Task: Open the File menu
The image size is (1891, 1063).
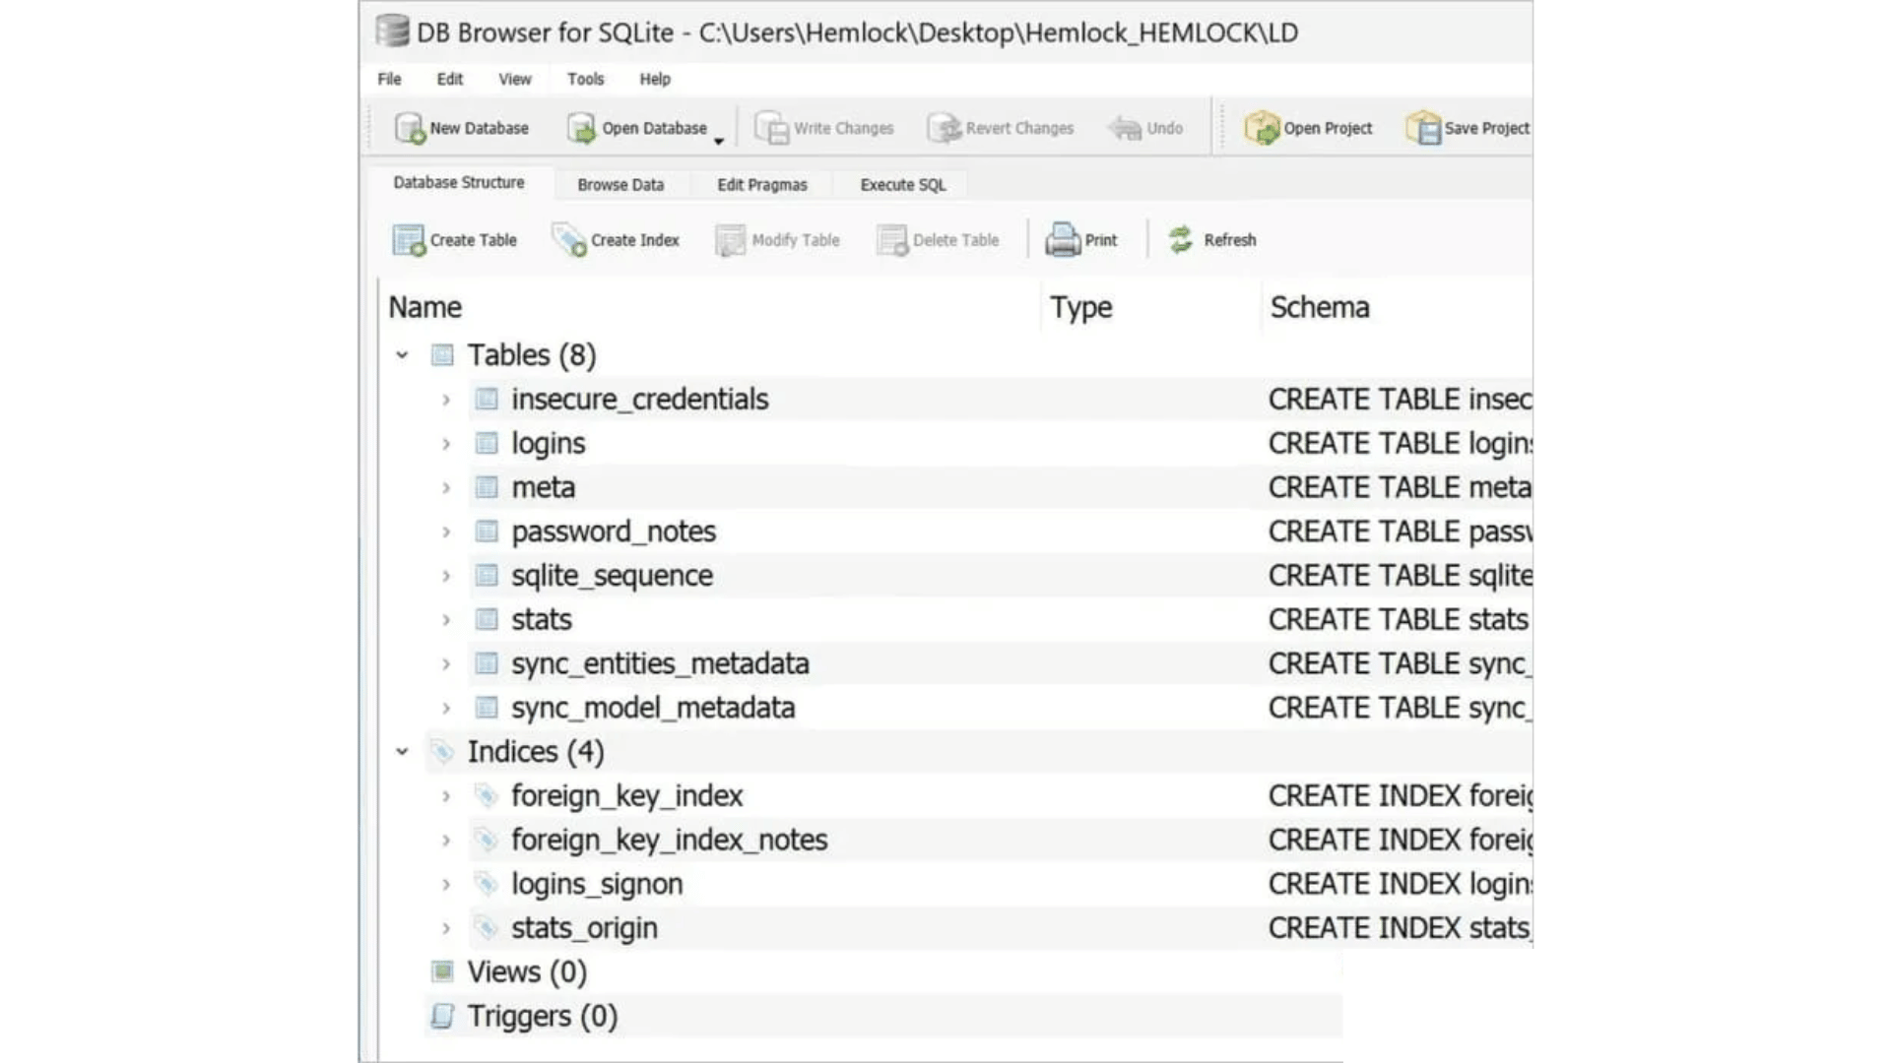Action: coord(389,79)
